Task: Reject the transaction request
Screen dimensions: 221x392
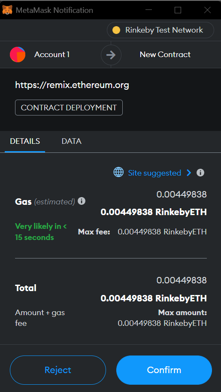Action: 58,370
